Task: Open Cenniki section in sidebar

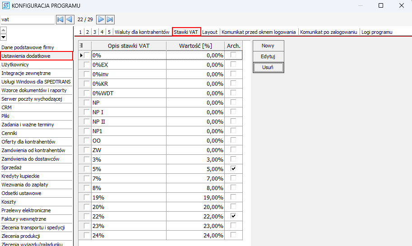Action: click(x=36, y=133)
